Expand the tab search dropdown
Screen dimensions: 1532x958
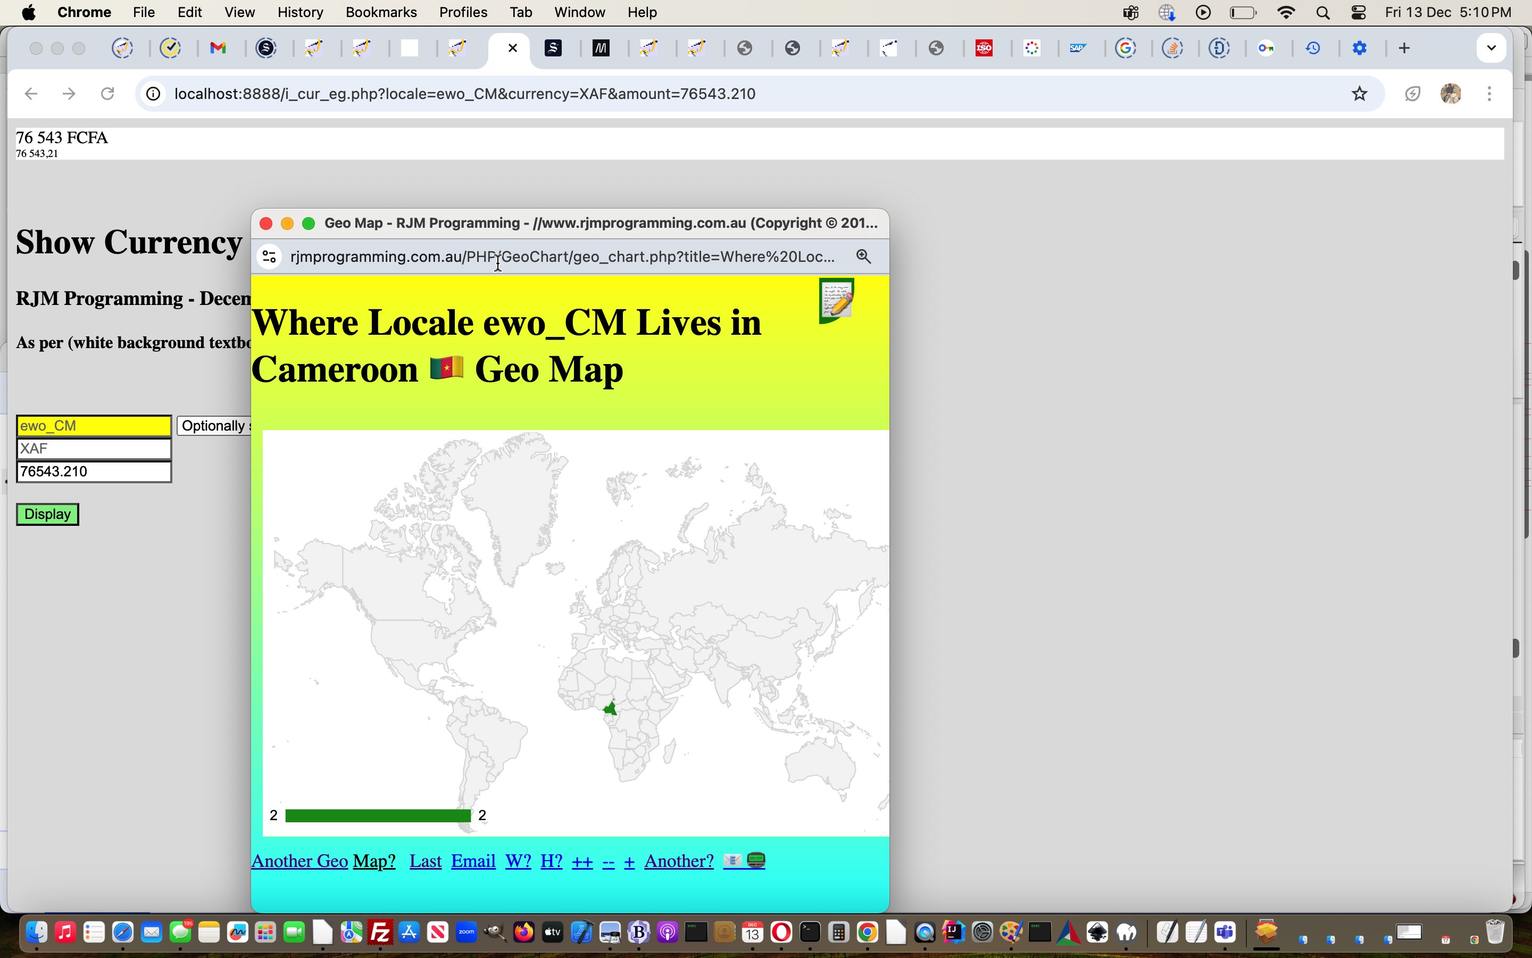[x=1491, y=48]
